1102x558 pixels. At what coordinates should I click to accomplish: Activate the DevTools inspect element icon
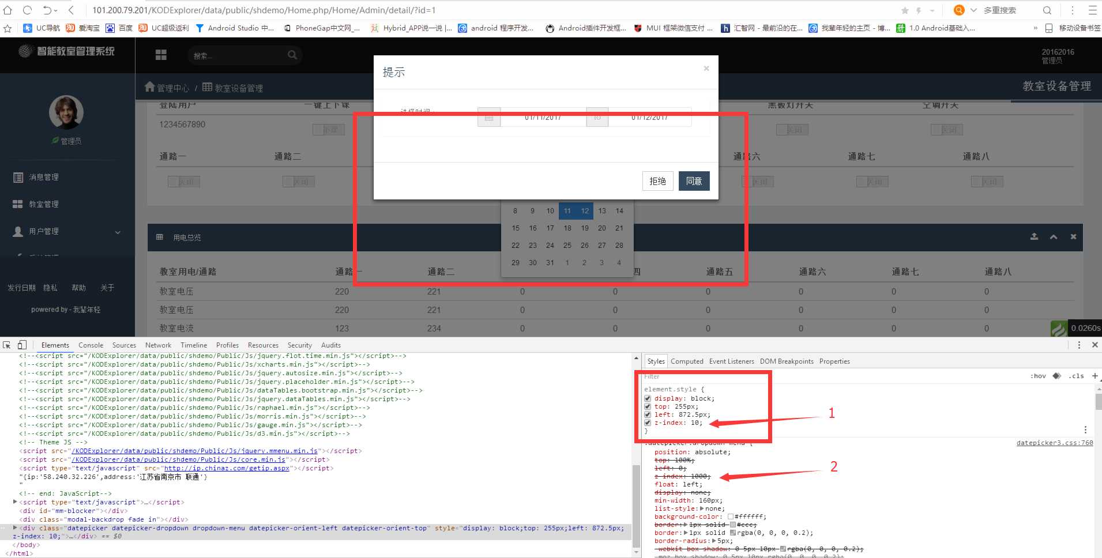tap(7, 345)
